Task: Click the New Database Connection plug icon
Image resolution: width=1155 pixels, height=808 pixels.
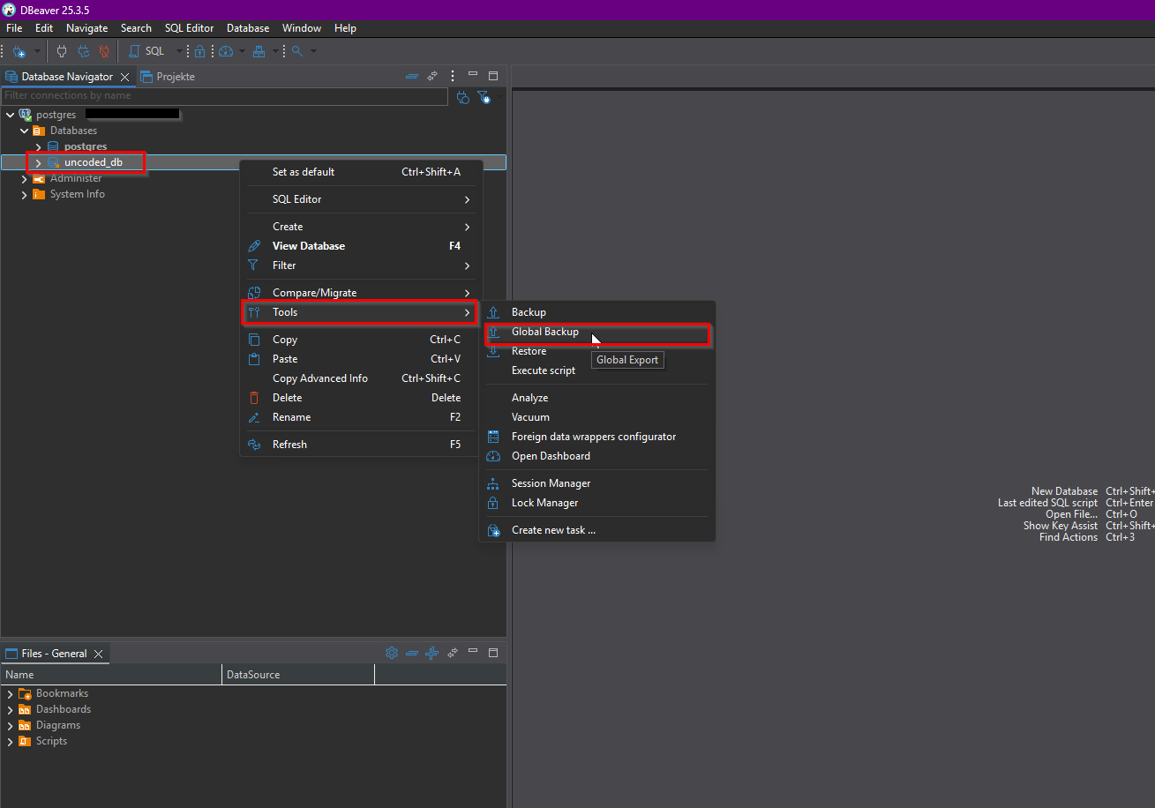Action: coord(19,52)
